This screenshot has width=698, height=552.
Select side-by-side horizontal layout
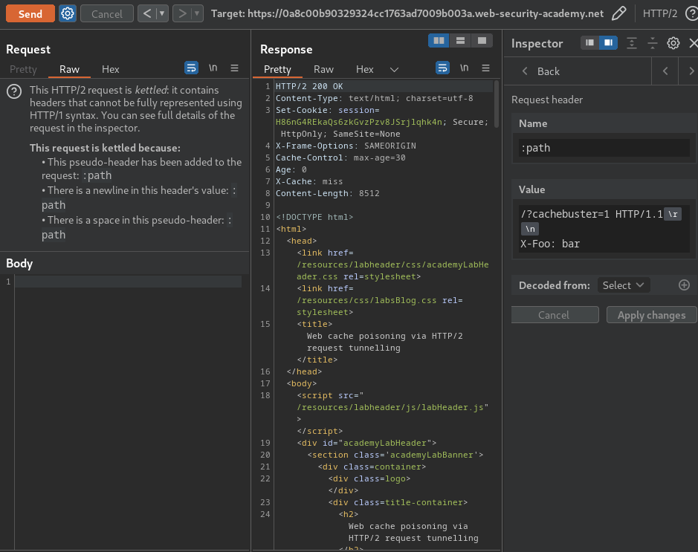coord(439,41)
